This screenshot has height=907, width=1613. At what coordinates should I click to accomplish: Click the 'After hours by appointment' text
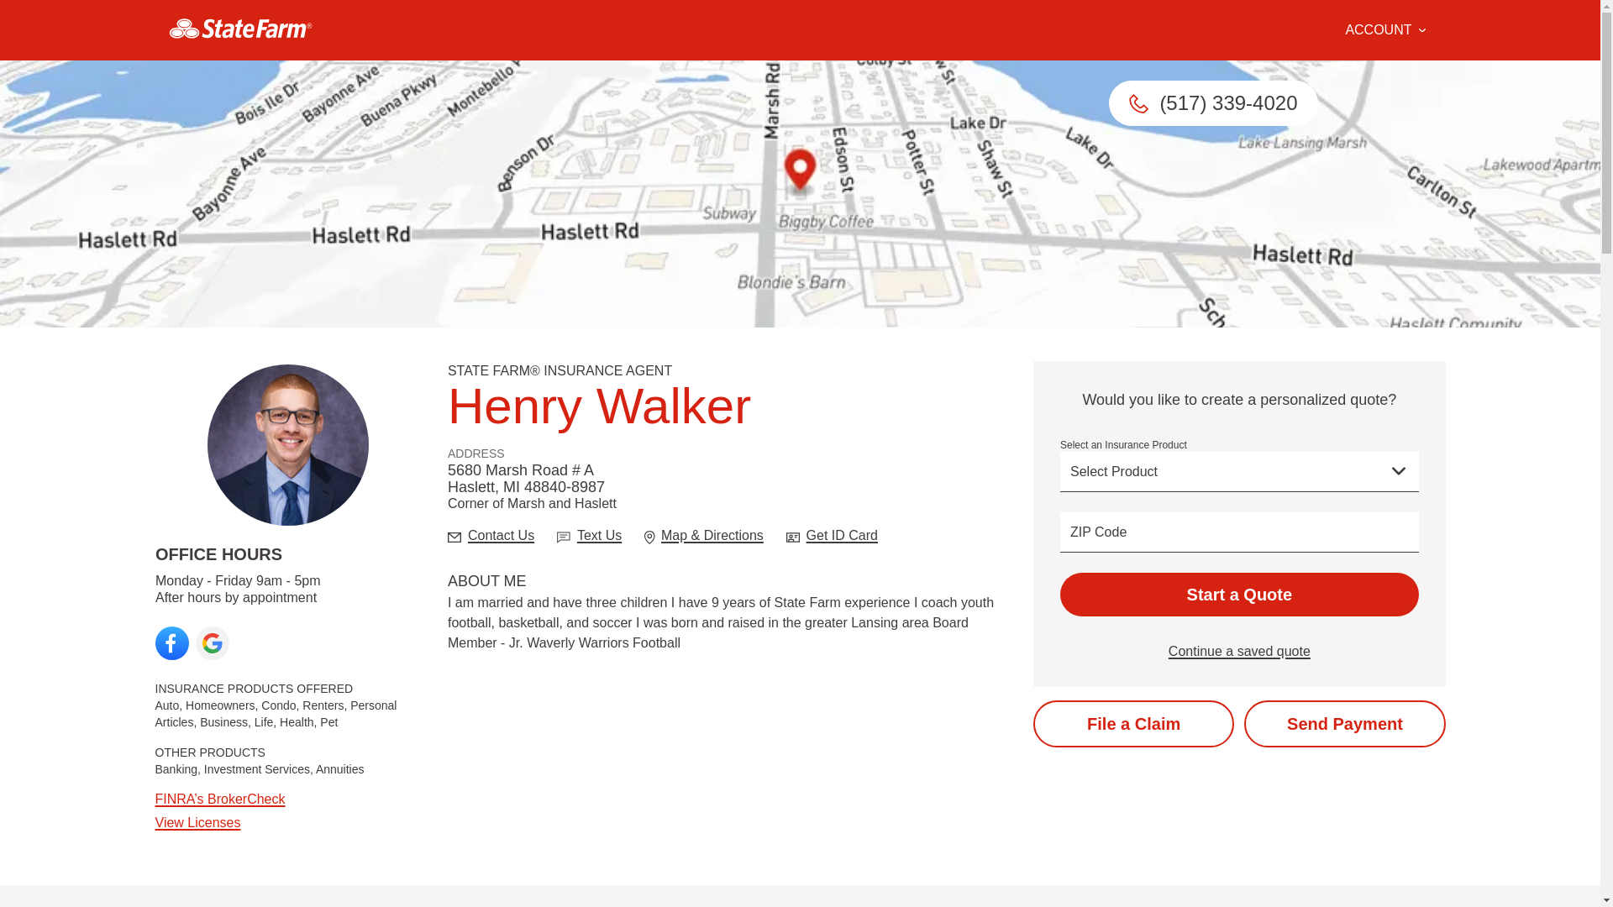point(236,598)
